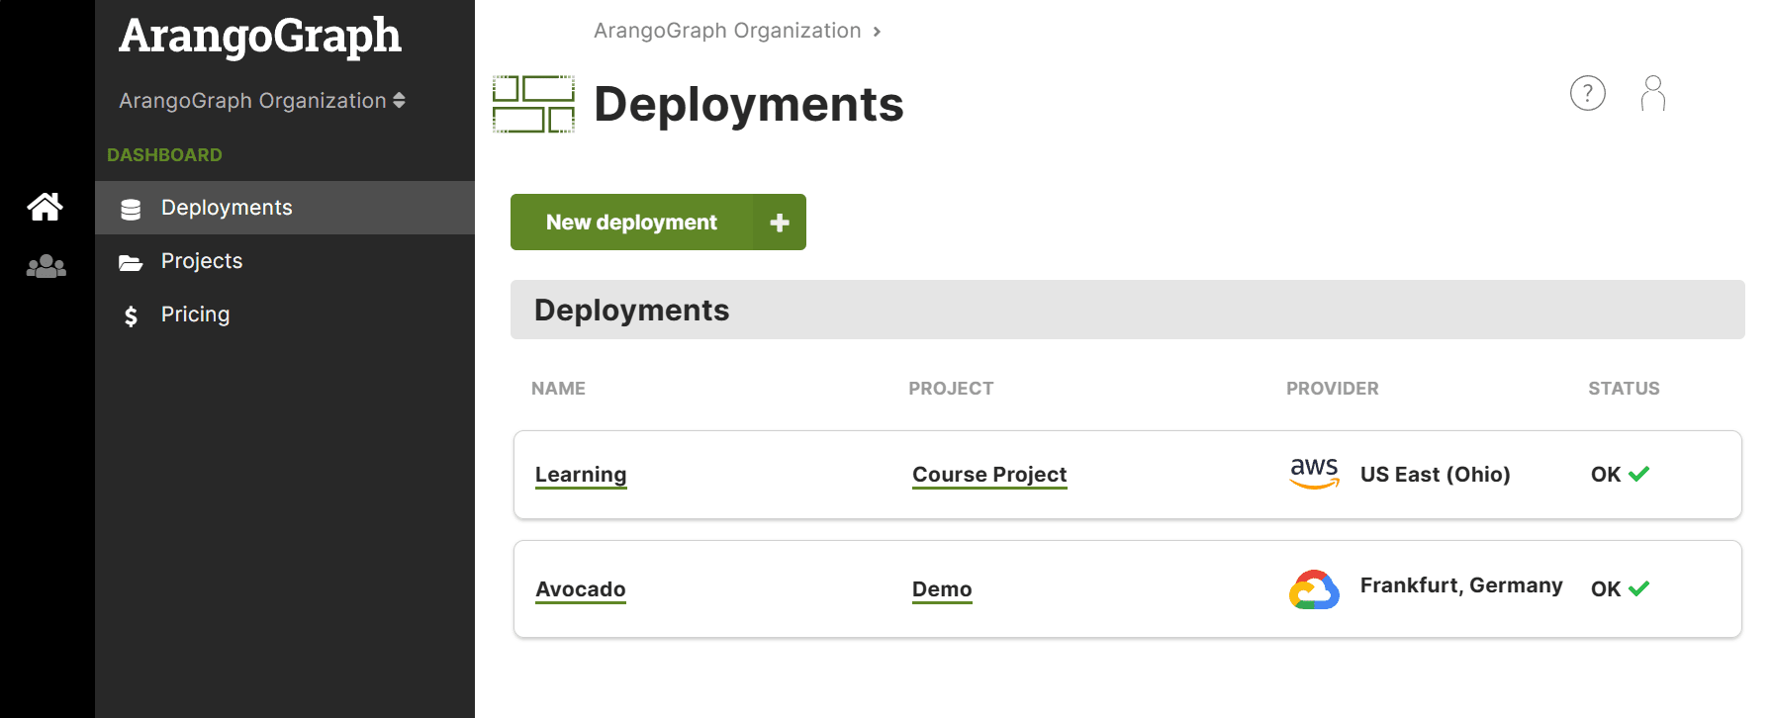Open the home dashboard icon
Screen dimensions: 1772x718
tap(46, 207)
